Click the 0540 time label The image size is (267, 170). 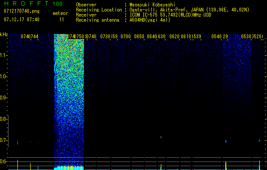[216, 37]
